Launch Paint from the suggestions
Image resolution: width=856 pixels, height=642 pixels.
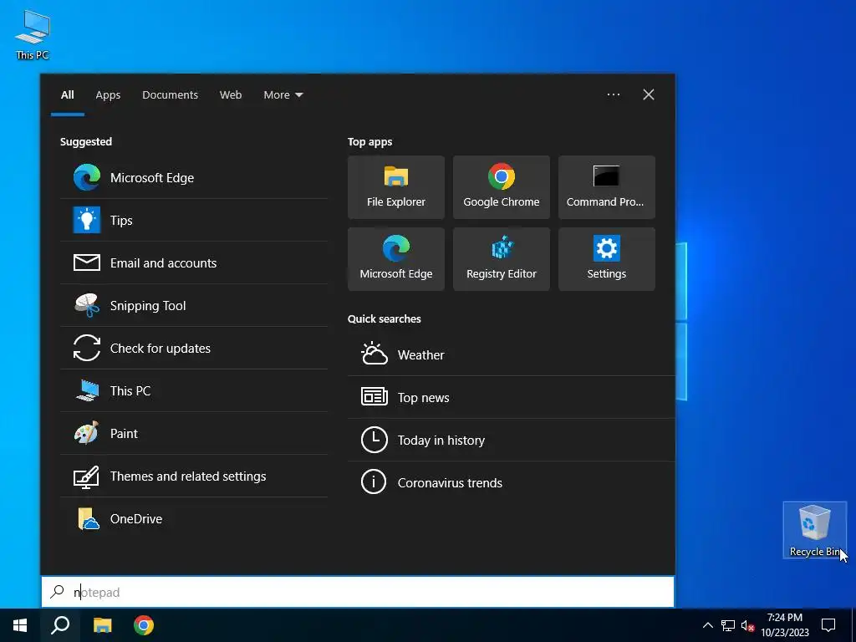tap(194, 433)
